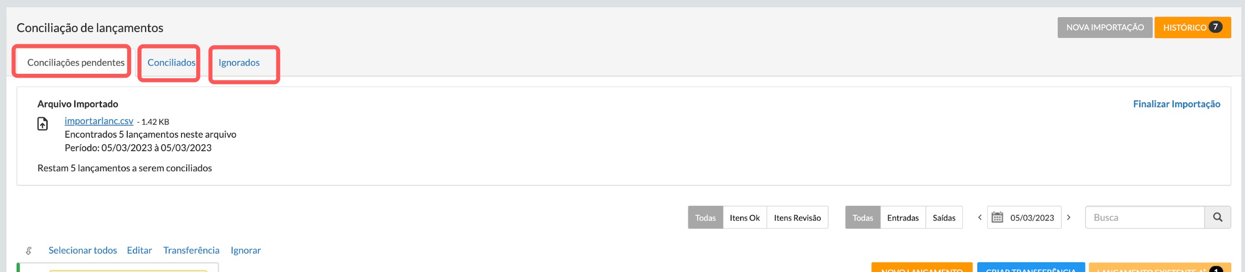
Task: Open importarlanc.csv file link
Action: tap(99, 121)
